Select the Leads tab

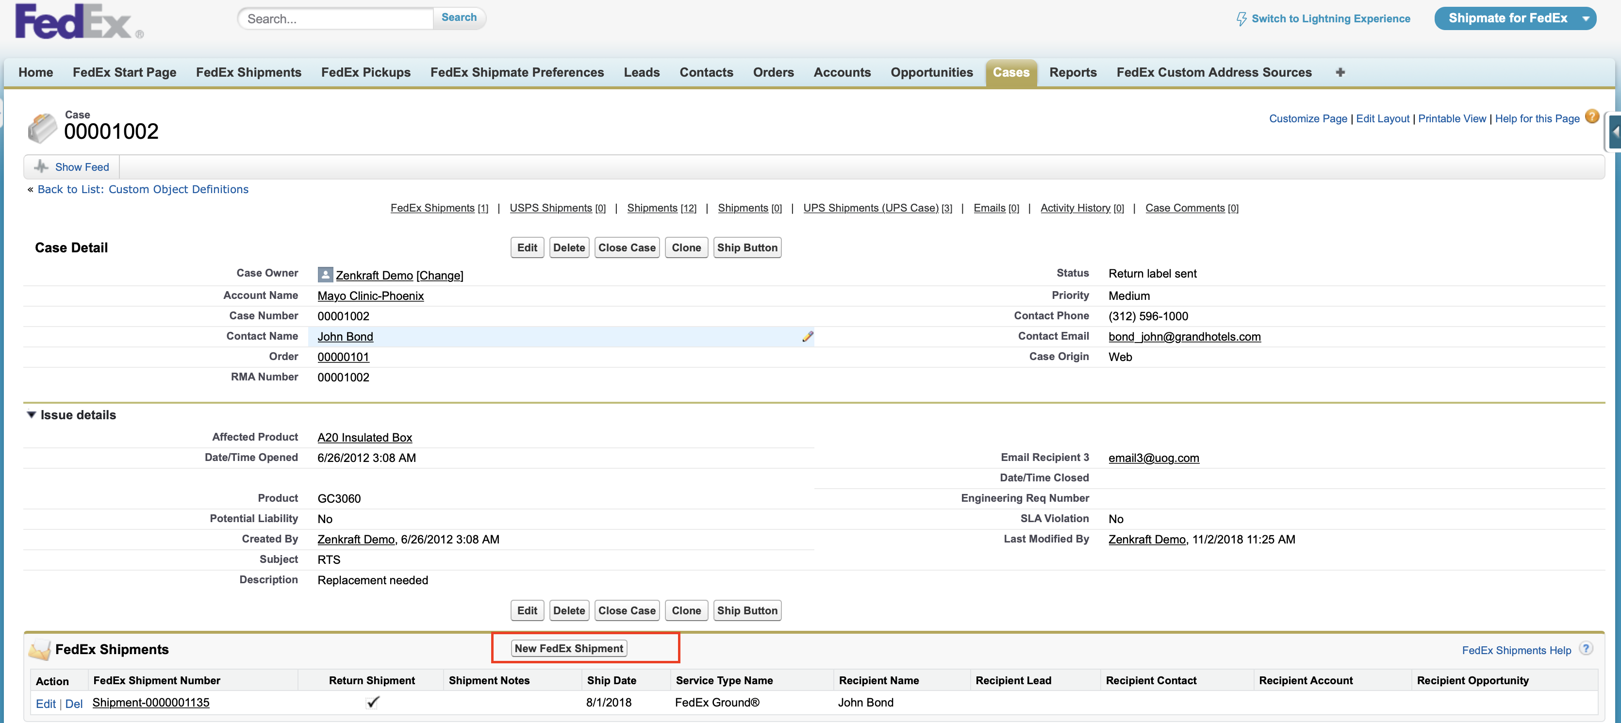(x=641, y=72)
